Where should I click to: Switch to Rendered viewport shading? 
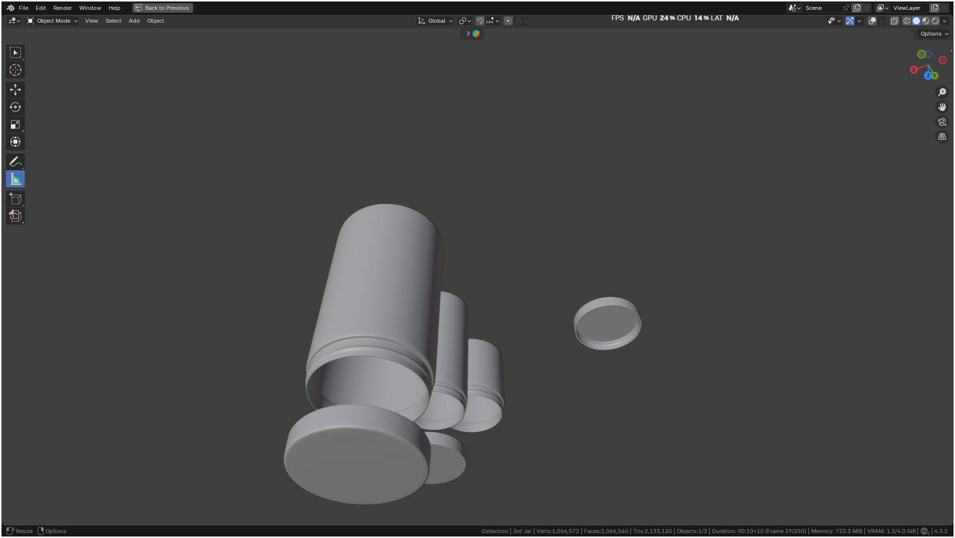pos(935,21)
